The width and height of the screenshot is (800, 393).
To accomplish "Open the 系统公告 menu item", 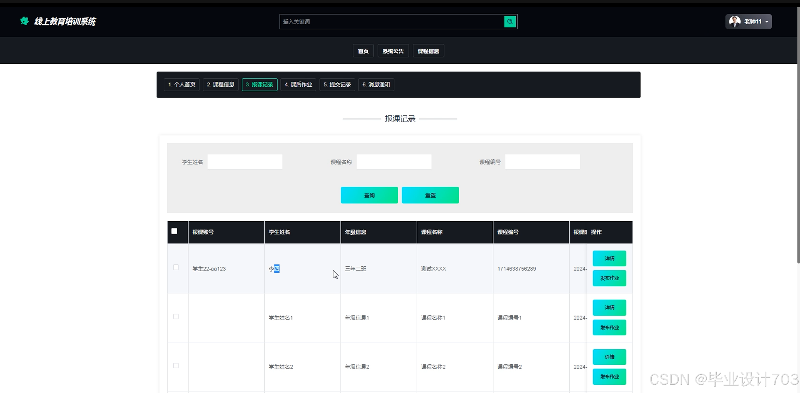I will click(393, 51).
